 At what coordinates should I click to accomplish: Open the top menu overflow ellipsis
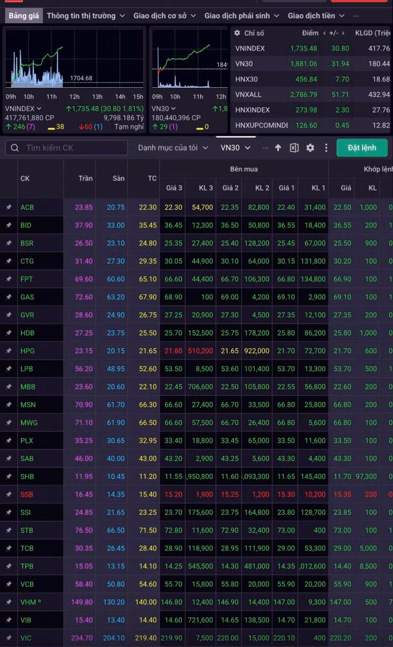point(356,16)
